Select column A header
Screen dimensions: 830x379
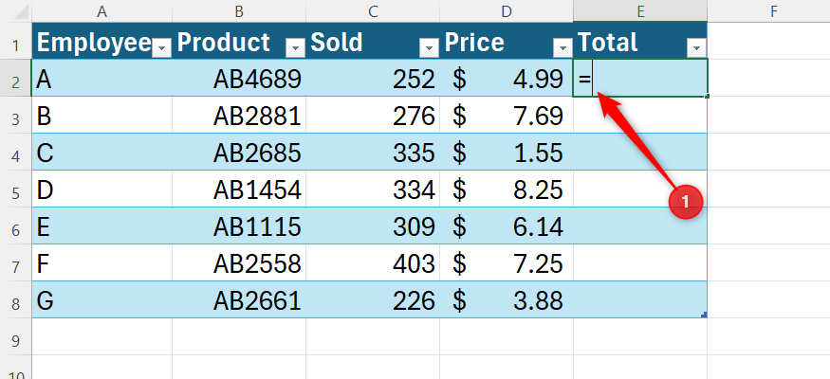102,11
